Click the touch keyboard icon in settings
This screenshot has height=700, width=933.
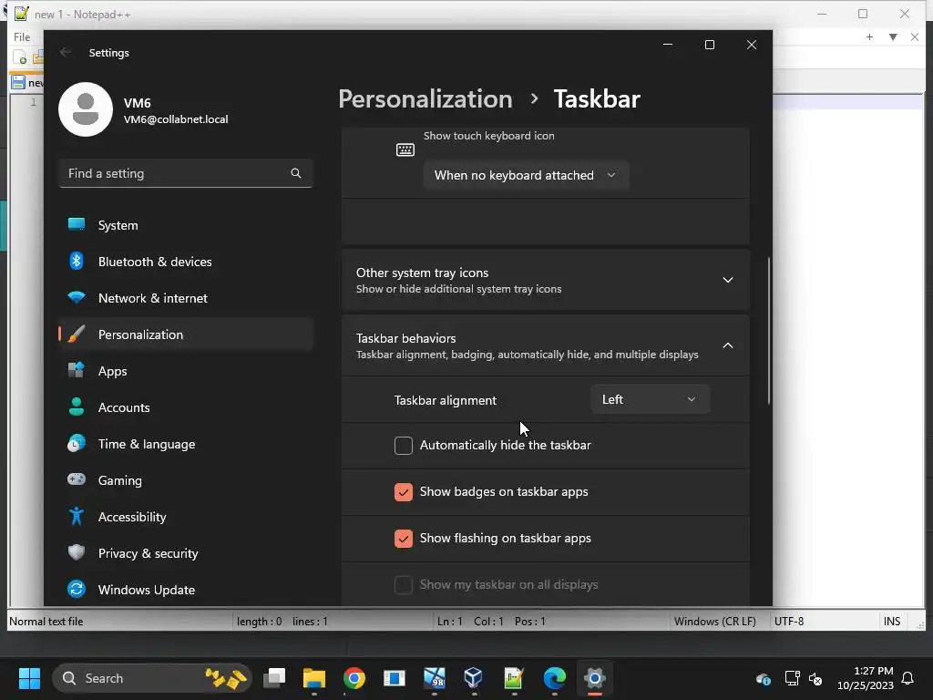(405, 149)
